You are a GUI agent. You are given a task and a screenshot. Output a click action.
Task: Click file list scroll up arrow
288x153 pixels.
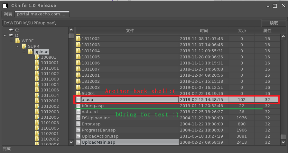(x=283, y=37)
